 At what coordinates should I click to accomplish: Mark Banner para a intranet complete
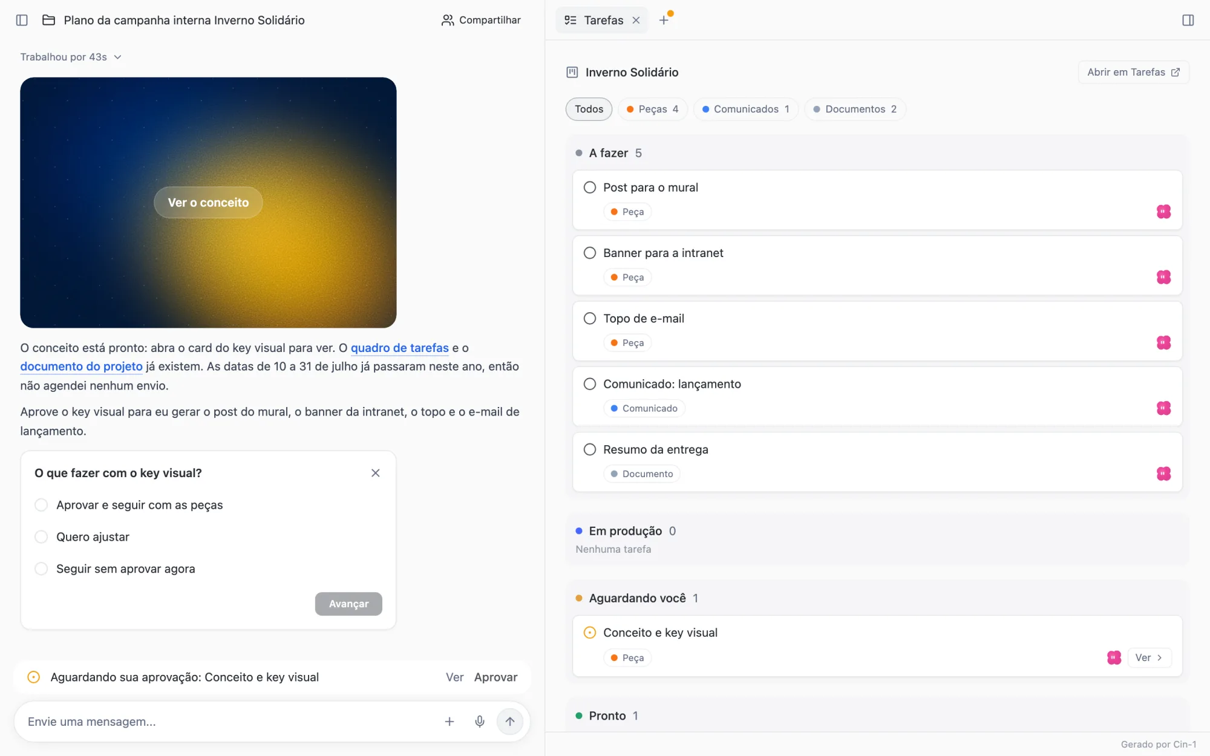tap(590, 253)
